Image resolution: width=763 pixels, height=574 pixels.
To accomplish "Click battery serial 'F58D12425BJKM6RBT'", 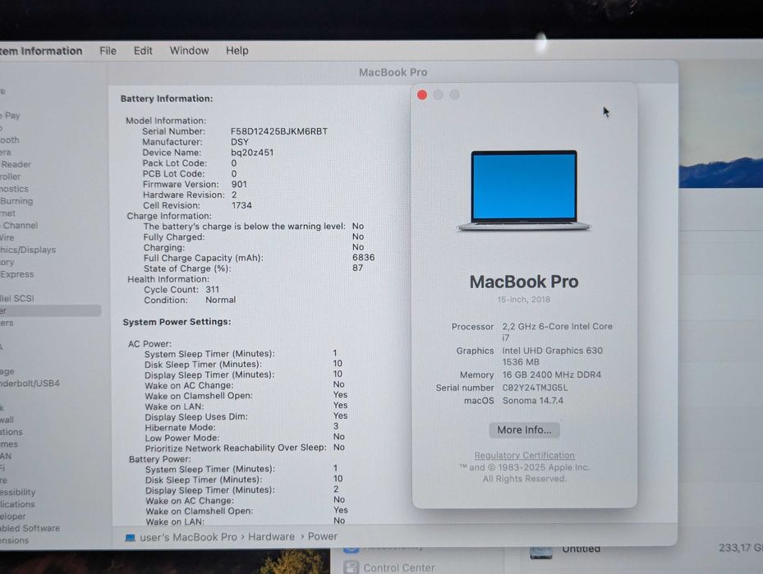I will 278,131.
